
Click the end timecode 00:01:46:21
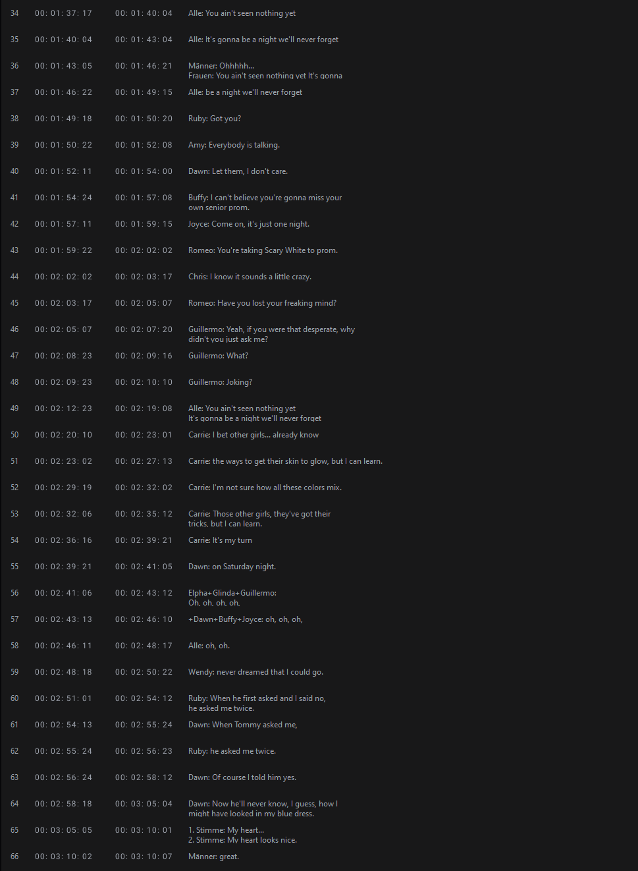[144, 66]
